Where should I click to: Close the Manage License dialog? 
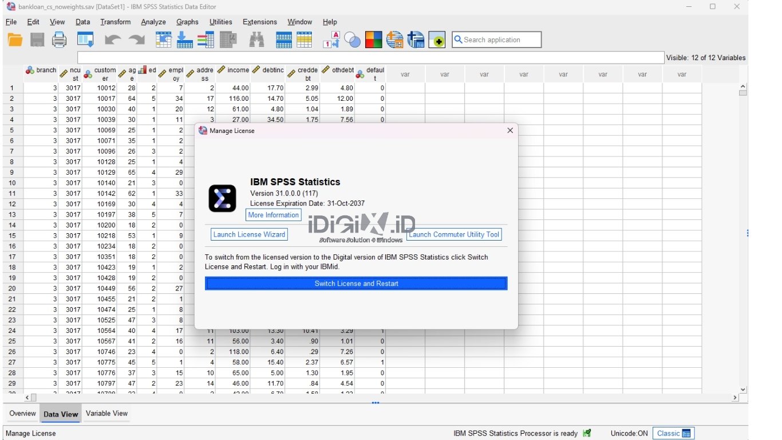510,131
